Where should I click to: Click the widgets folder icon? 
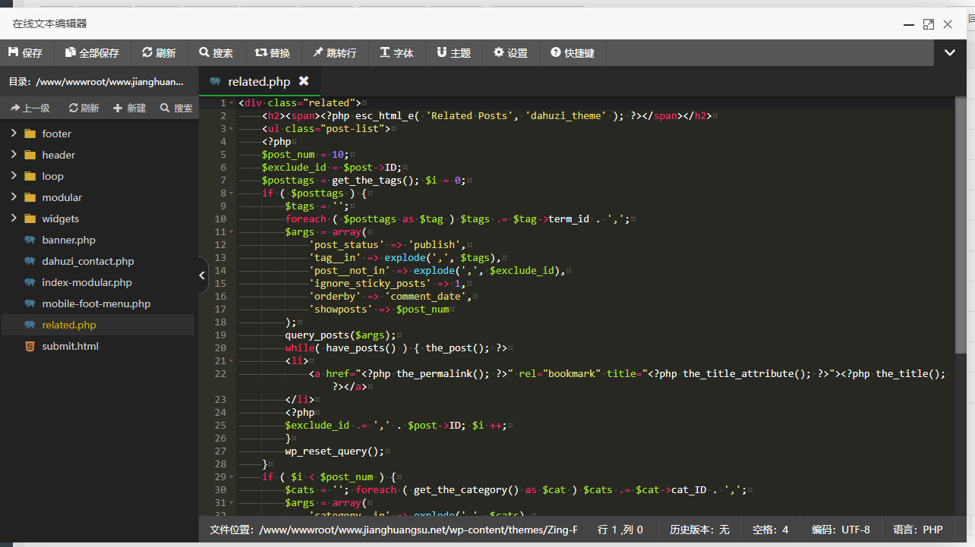click(30, 218)
